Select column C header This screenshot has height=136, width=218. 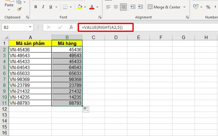pyautogui.click(x=94, y=37)
